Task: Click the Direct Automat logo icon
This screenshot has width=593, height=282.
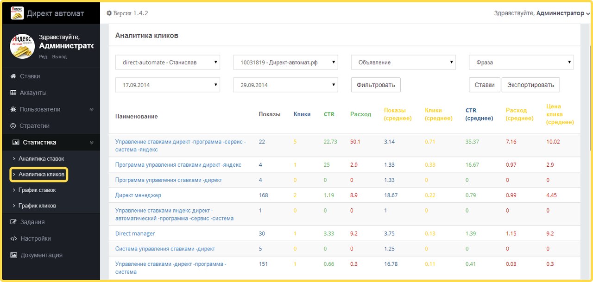Action: pyautogui.click(x=17, y=13)
